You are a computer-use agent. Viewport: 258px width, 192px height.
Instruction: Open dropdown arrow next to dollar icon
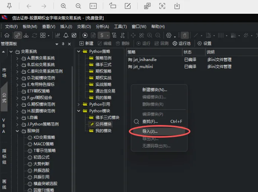click(x=108, y=36)
